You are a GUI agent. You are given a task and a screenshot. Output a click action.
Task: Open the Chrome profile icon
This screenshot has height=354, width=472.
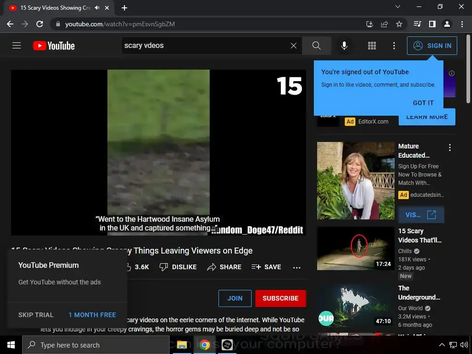[x=447, y=24]
